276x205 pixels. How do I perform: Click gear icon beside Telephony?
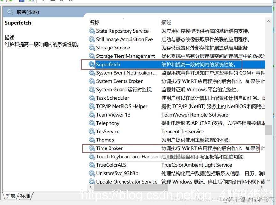pyautogui.click(x=92, y=123)
